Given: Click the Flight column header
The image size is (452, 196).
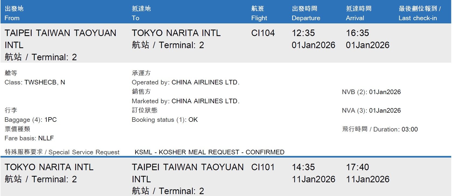Looking at the screenshot, I should pos(259,18).
